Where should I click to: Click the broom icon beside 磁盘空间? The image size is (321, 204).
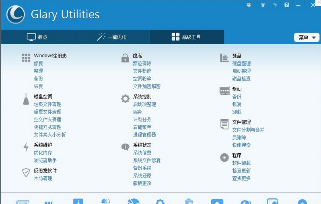(x=26, y=99)
